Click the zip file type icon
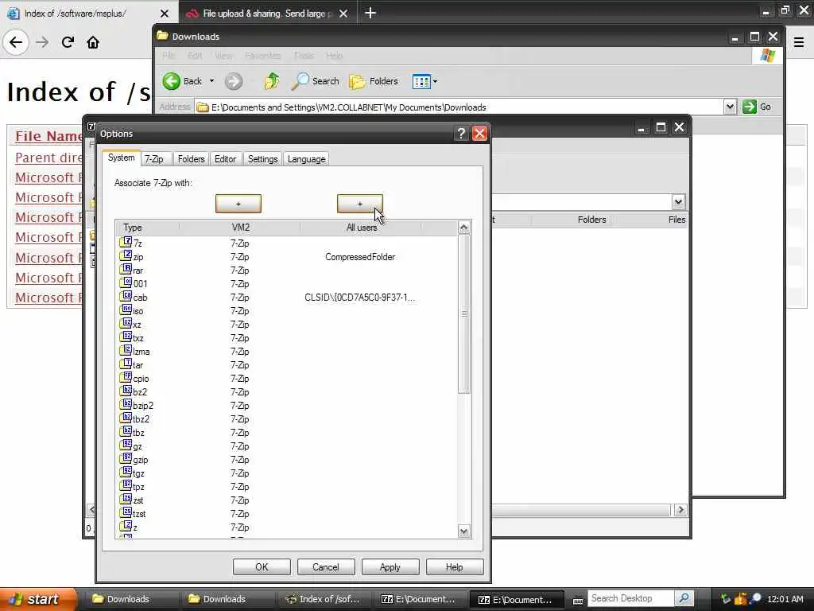 [126, 255]
